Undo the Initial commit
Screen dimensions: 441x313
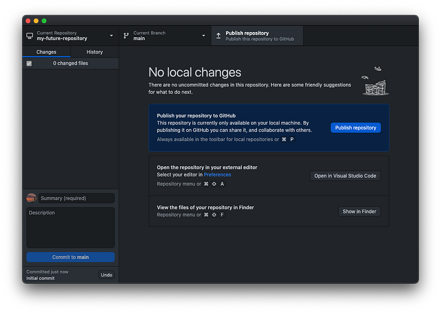(x=106, y=275)
